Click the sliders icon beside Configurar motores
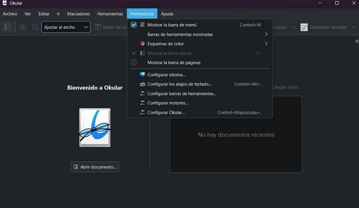 click(142, 103)
